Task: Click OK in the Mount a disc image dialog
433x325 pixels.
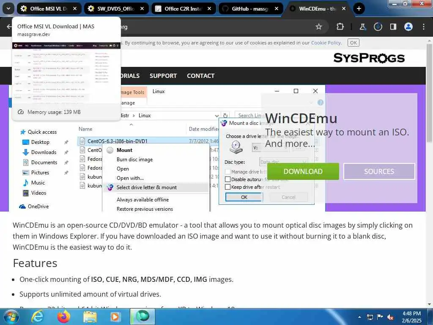Action: pos(244,197)
